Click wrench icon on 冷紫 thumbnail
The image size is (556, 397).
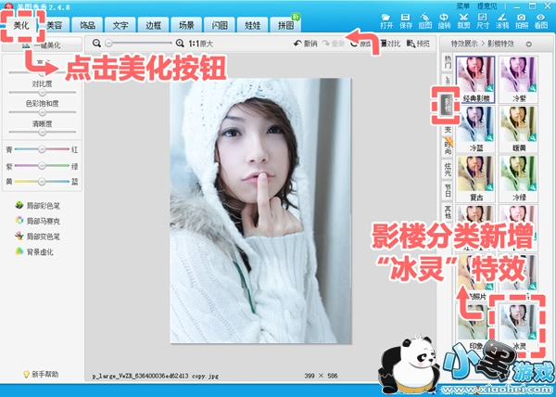[533, 87]
